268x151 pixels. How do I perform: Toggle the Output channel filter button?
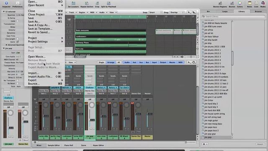coord(163,62)
